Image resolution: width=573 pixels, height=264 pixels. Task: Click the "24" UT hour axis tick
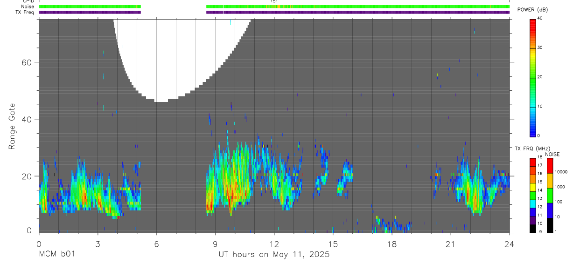tap(510, 244)
